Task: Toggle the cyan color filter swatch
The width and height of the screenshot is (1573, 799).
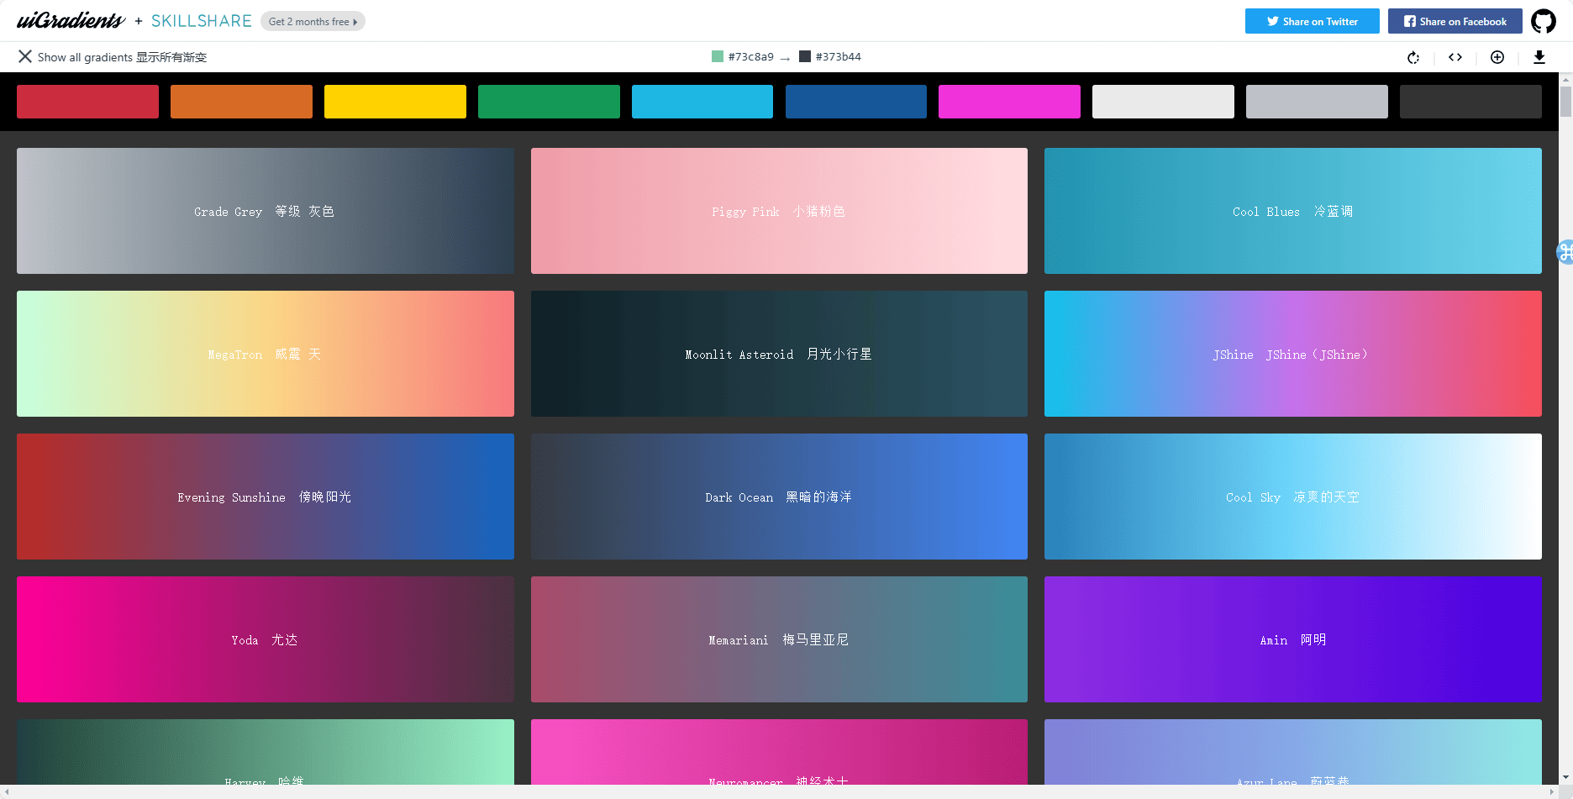Action: point(702,101)
